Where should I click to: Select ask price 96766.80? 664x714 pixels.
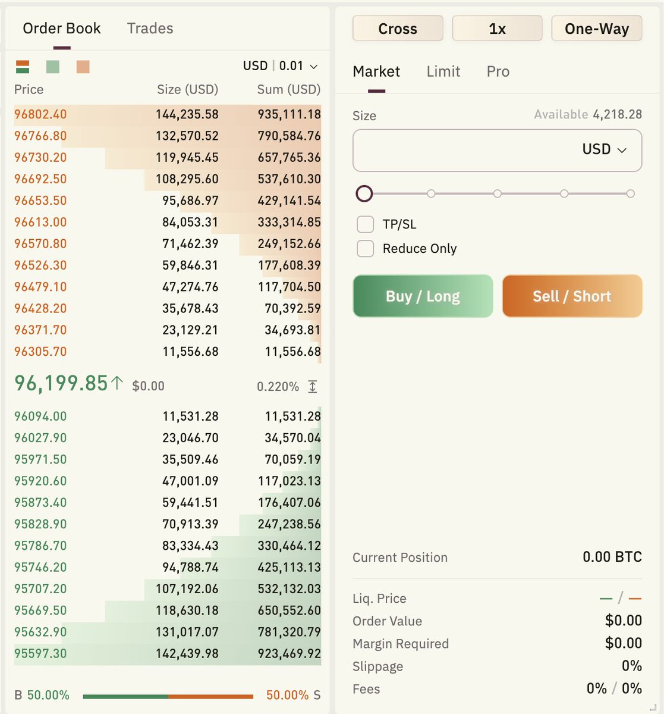click(40, 136)
